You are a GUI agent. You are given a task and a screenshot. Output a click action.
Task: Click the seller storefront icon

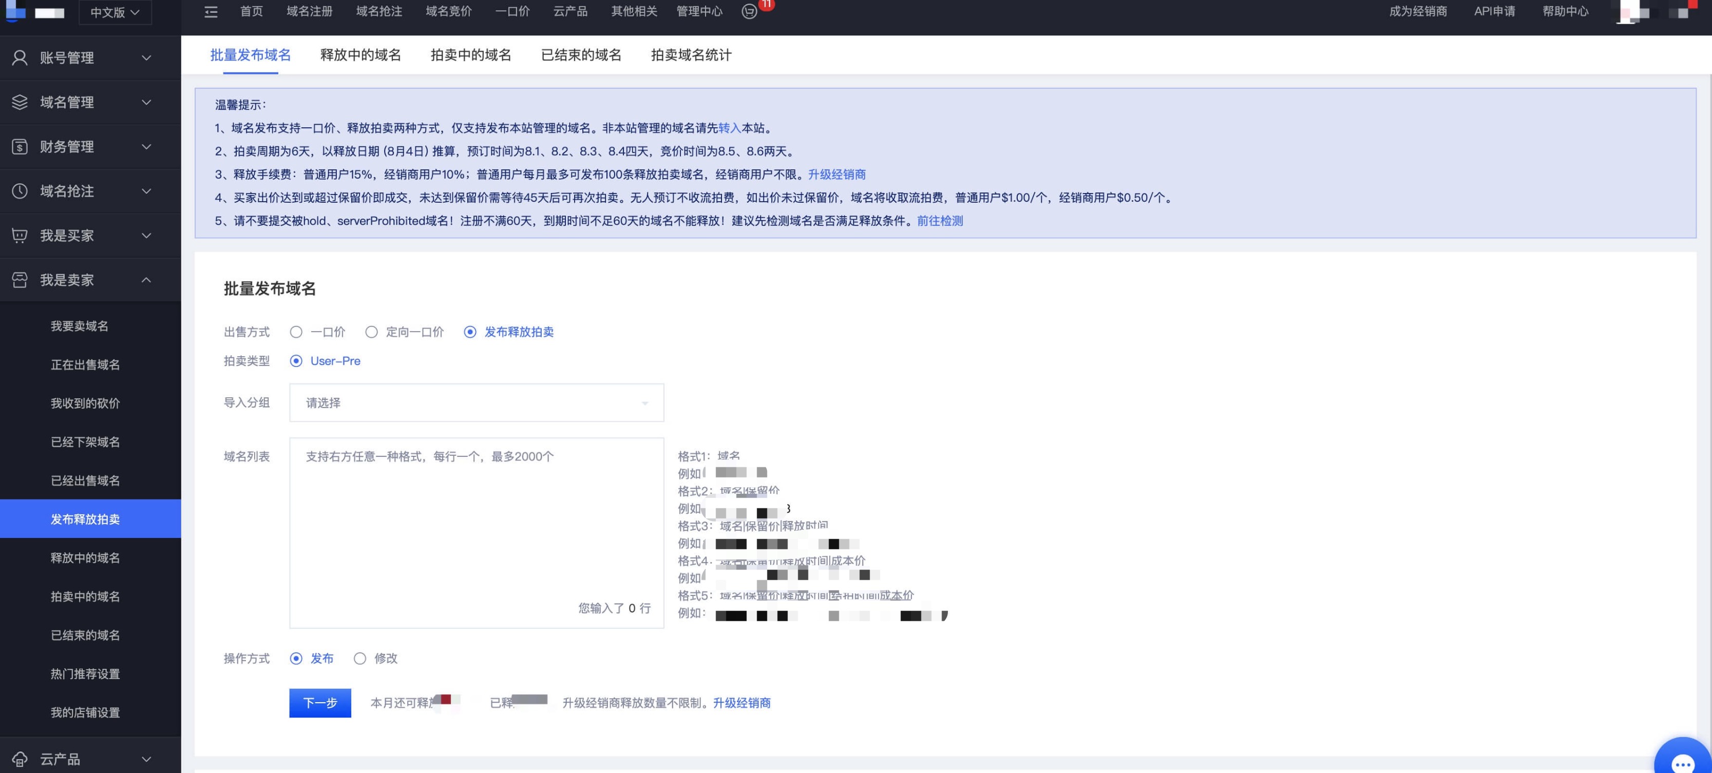point(20,280)
